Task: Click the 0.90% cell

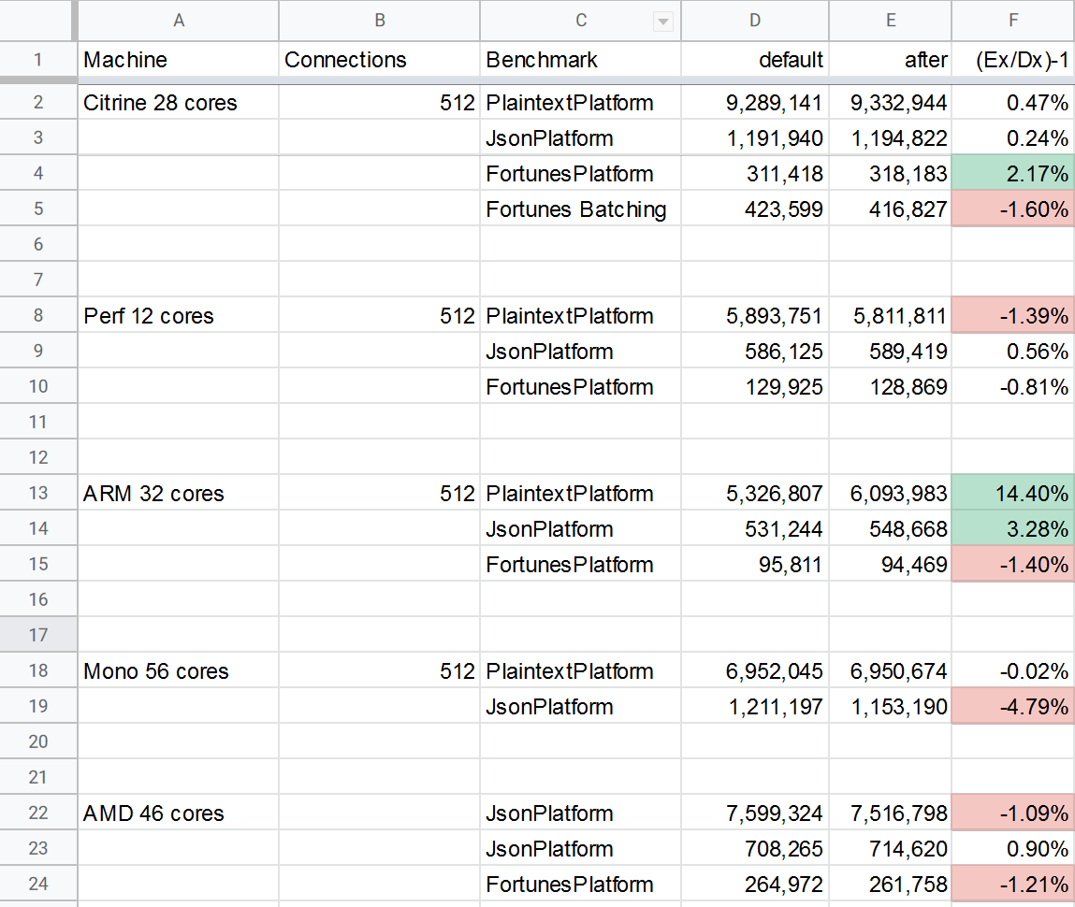Action: click(x=1013, y=848)
